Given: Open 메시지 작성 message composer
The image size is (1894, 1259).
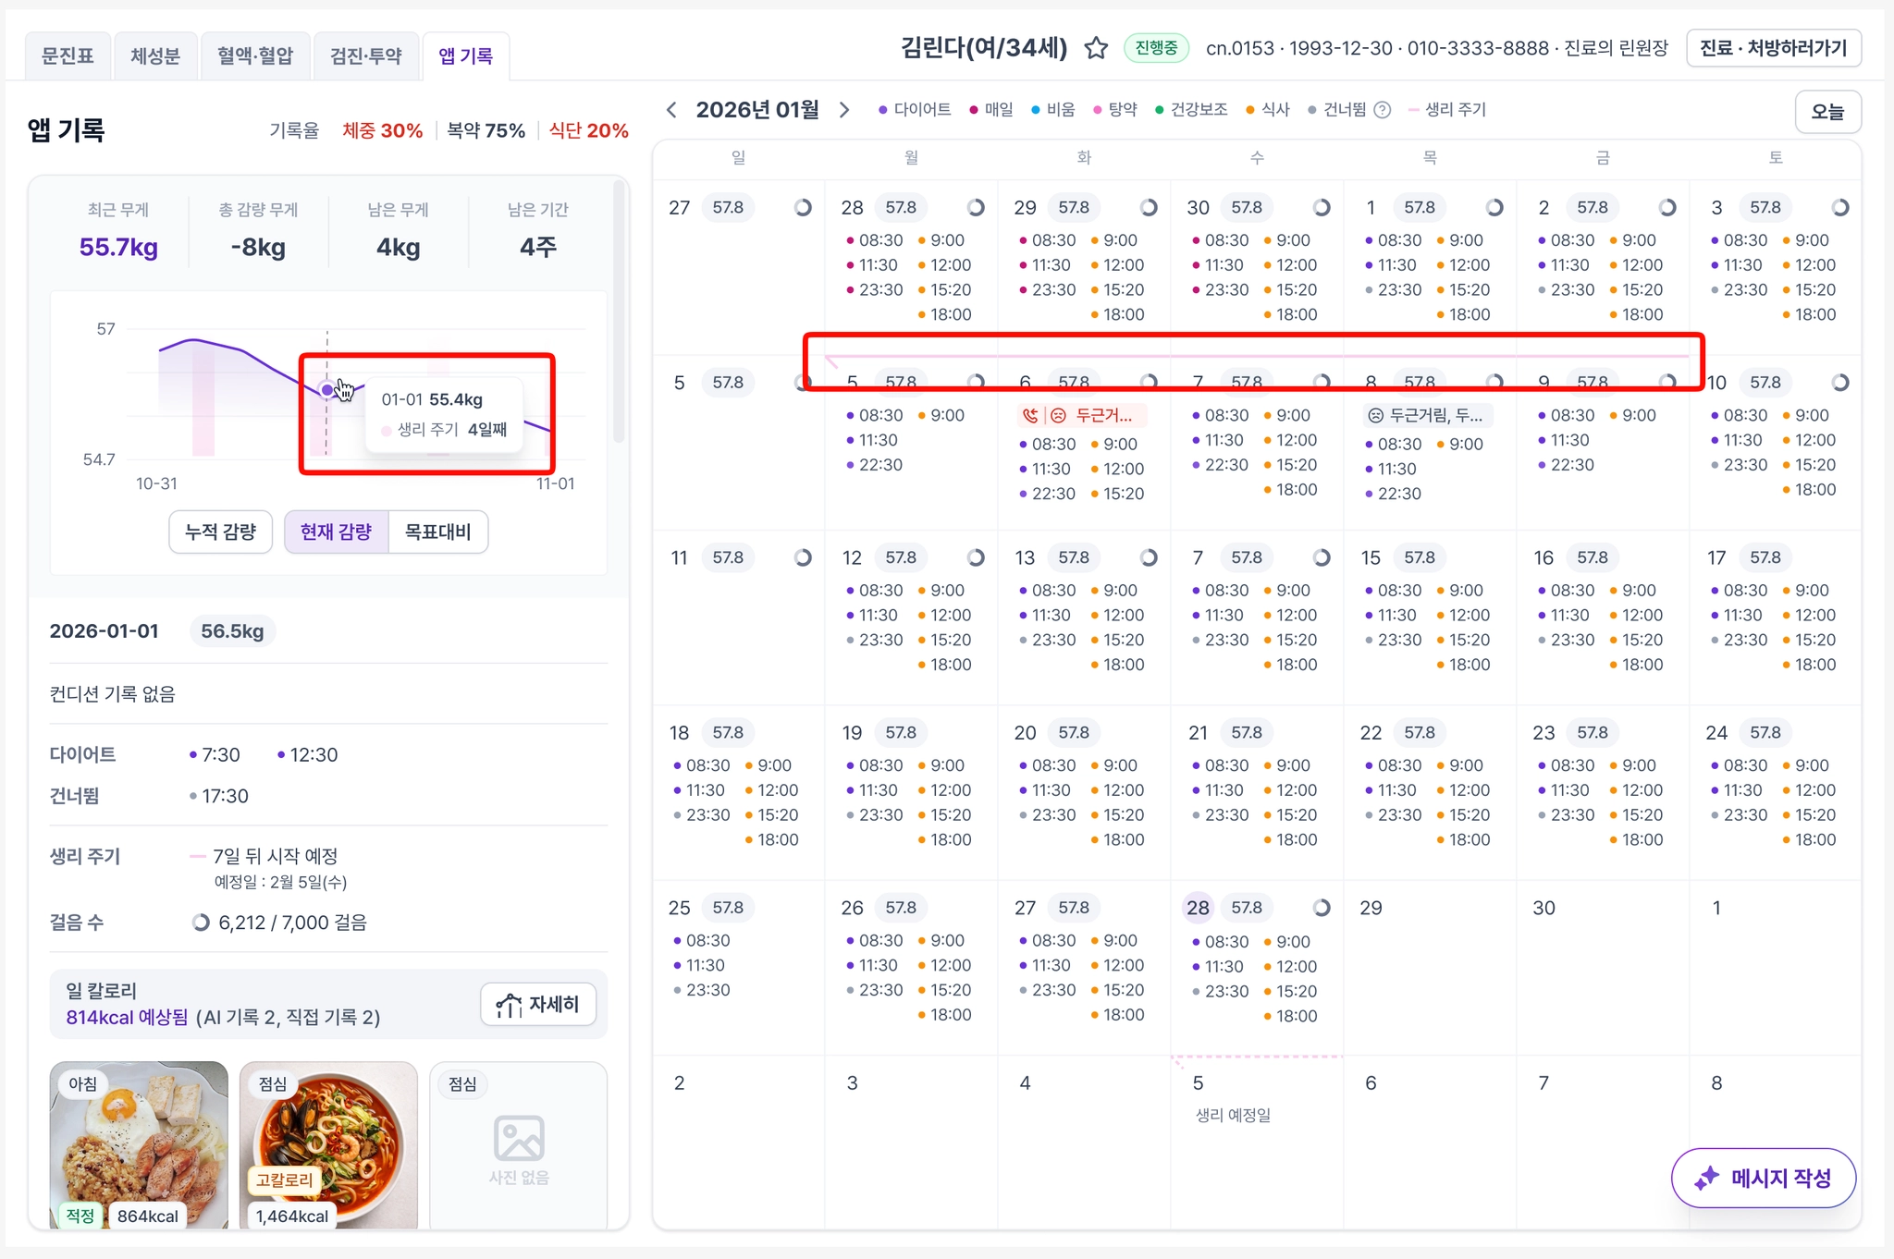Looking at the screenshot, I should coord(1764,1179).
